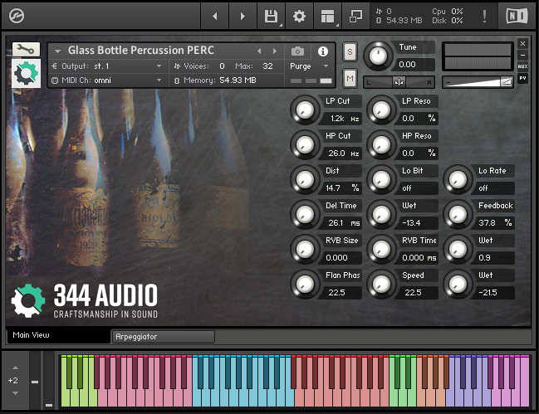Toggle the PV button

pyautogui.click(x=522, y=78)
